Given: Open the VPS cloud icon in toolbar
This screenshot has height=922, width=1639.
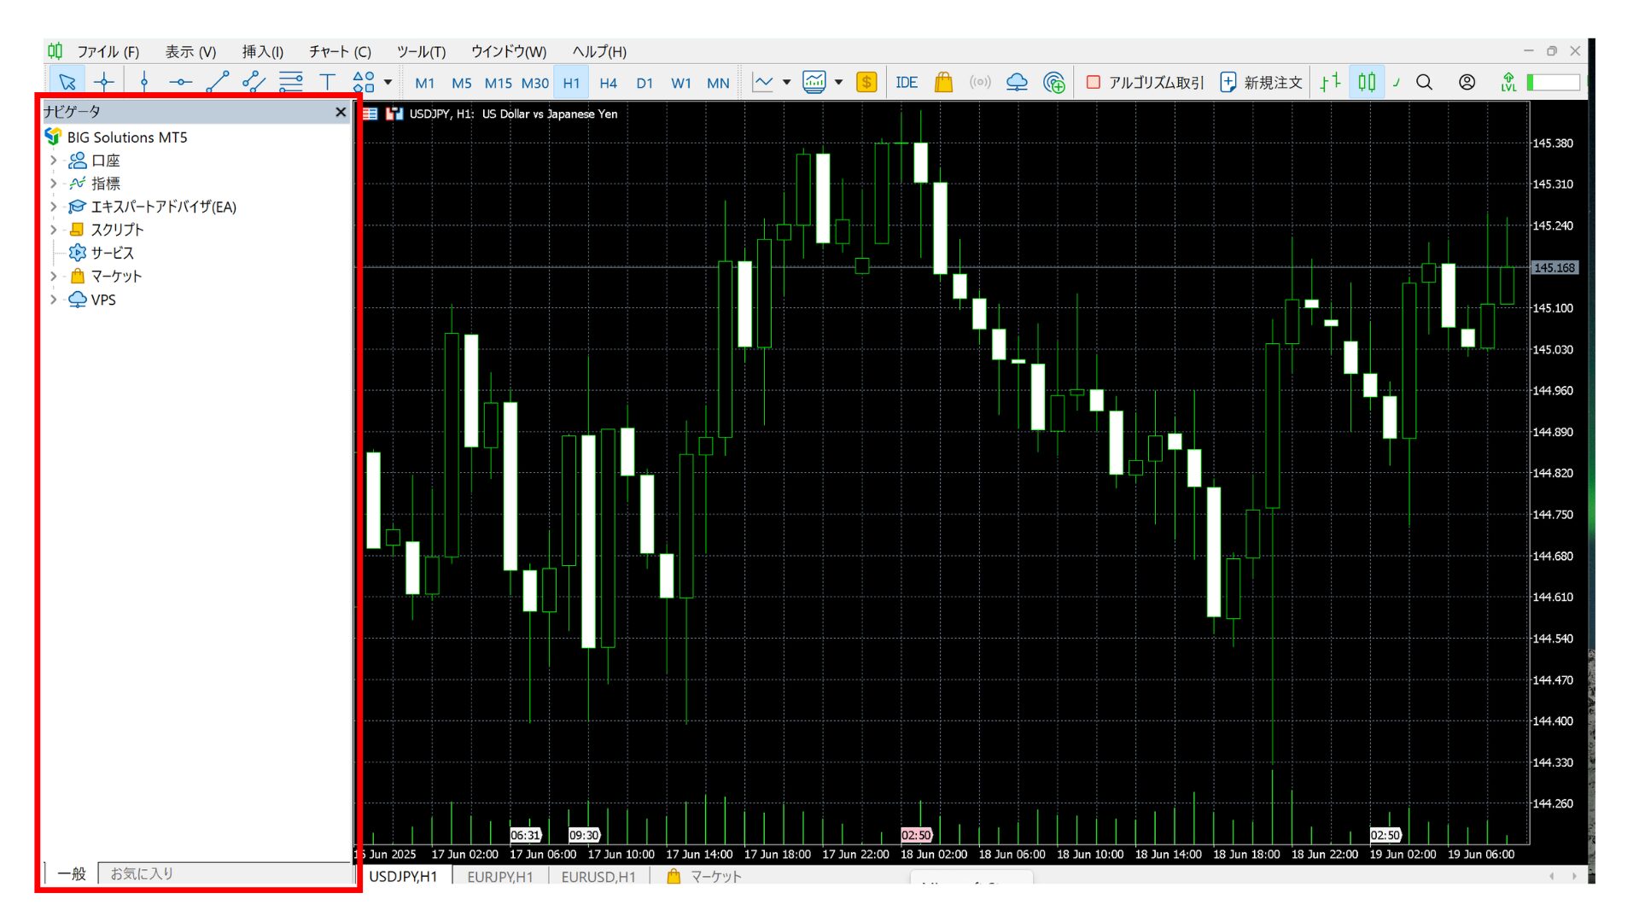Looking at the screenshot, I should pos(1017,82).
